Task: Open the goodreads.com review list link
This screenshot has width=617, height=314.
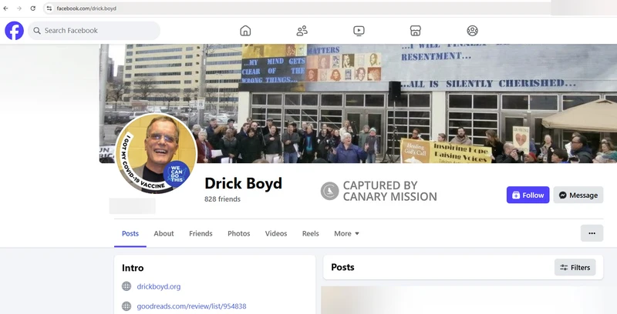Action: [191, 306]
